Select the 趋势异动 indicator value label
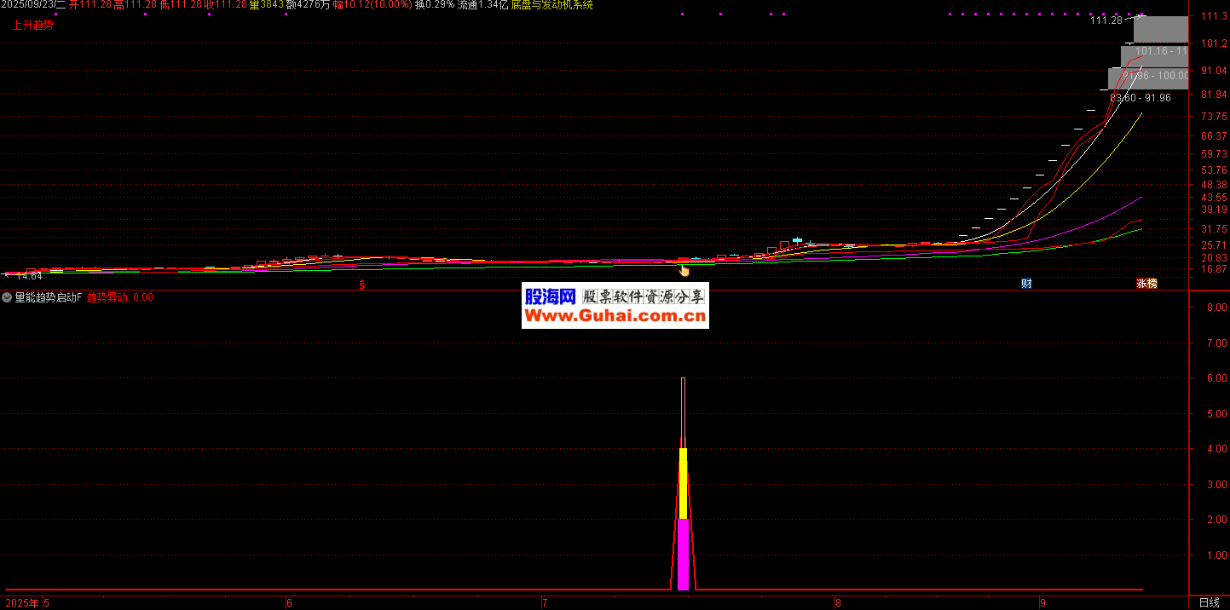1230x610 pixels. point(107,297)
